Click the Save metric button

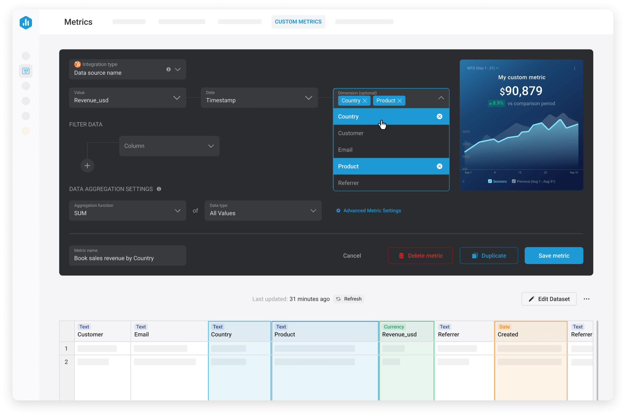click(x=553, y=256)
